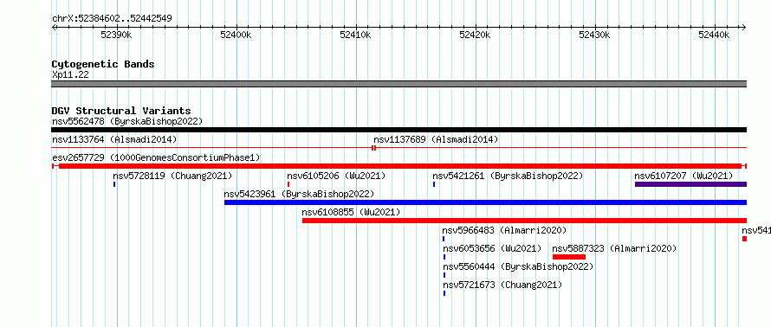Click the left arrow end of the ruler

[54, 27]
